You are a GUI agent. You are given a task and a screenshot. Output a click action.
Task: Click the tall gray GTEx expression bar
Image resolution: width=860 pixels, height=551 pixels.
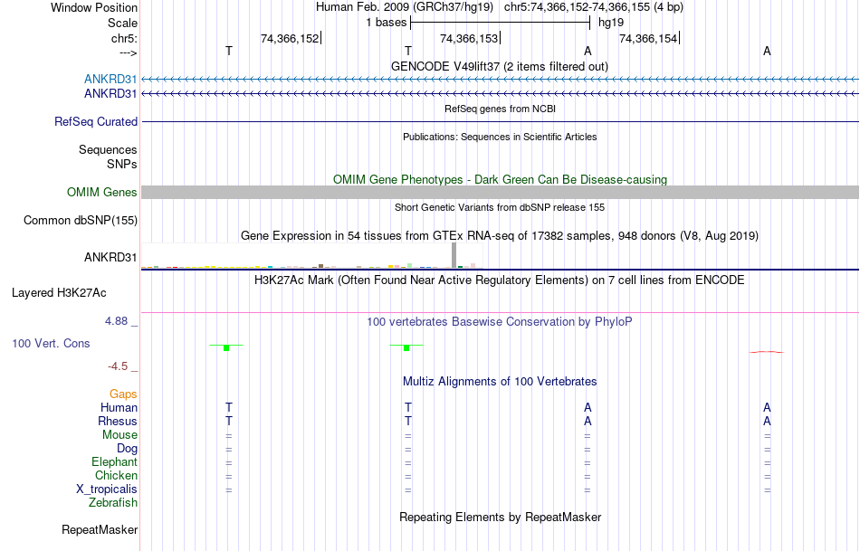[454, 255]
